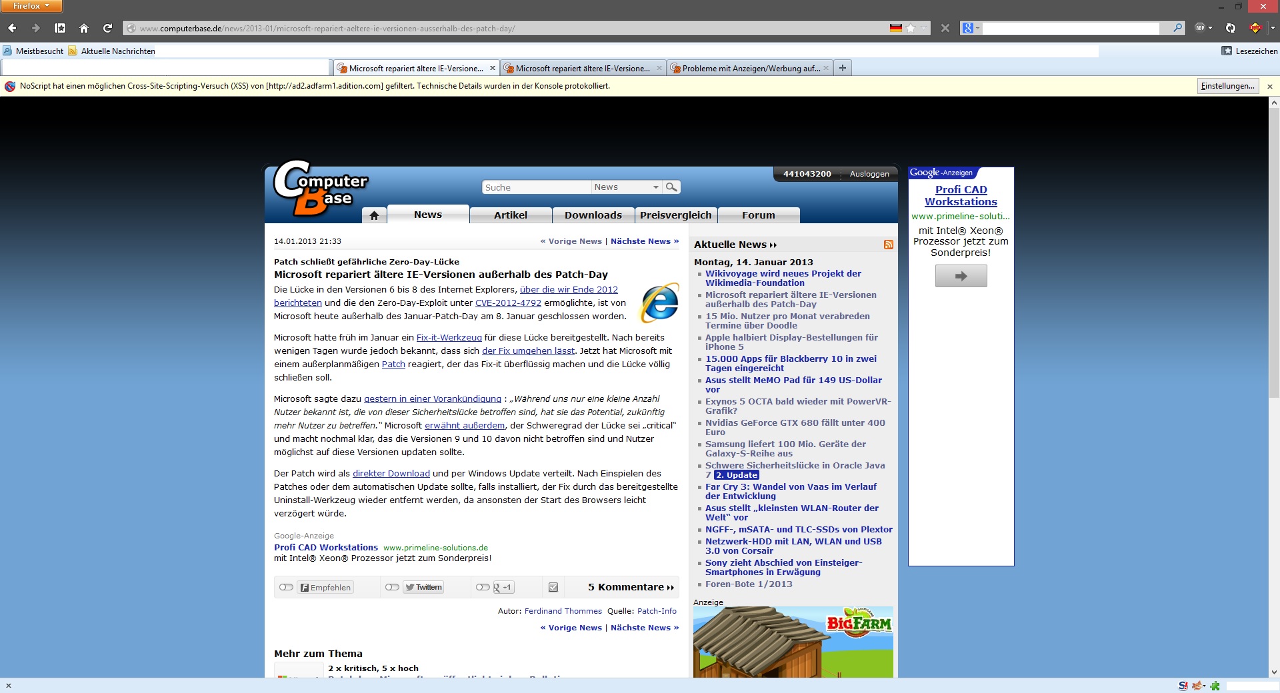The width and height of the screenshot is (1280, 693).
Task: Enable the Google +1 toggle
Action: 483,587
